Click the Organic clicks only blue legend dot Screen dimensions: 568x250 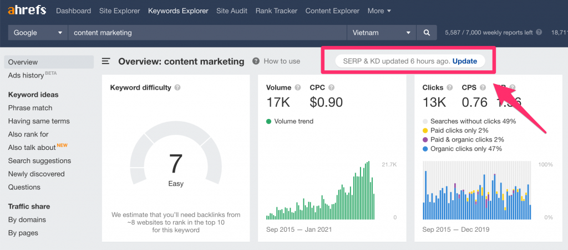[x=425, y=149]
